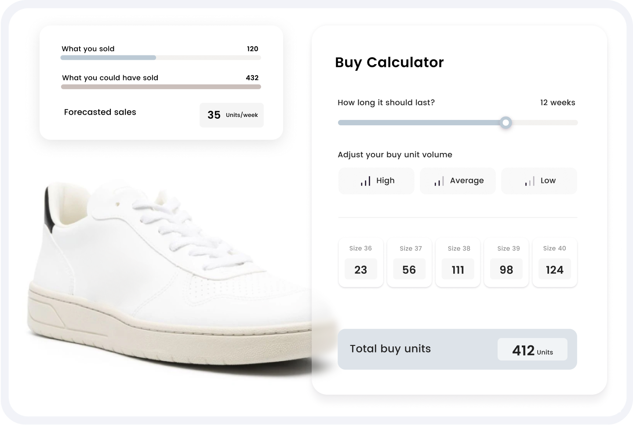Click the 12 weeks duration label

tap(557, 102)
